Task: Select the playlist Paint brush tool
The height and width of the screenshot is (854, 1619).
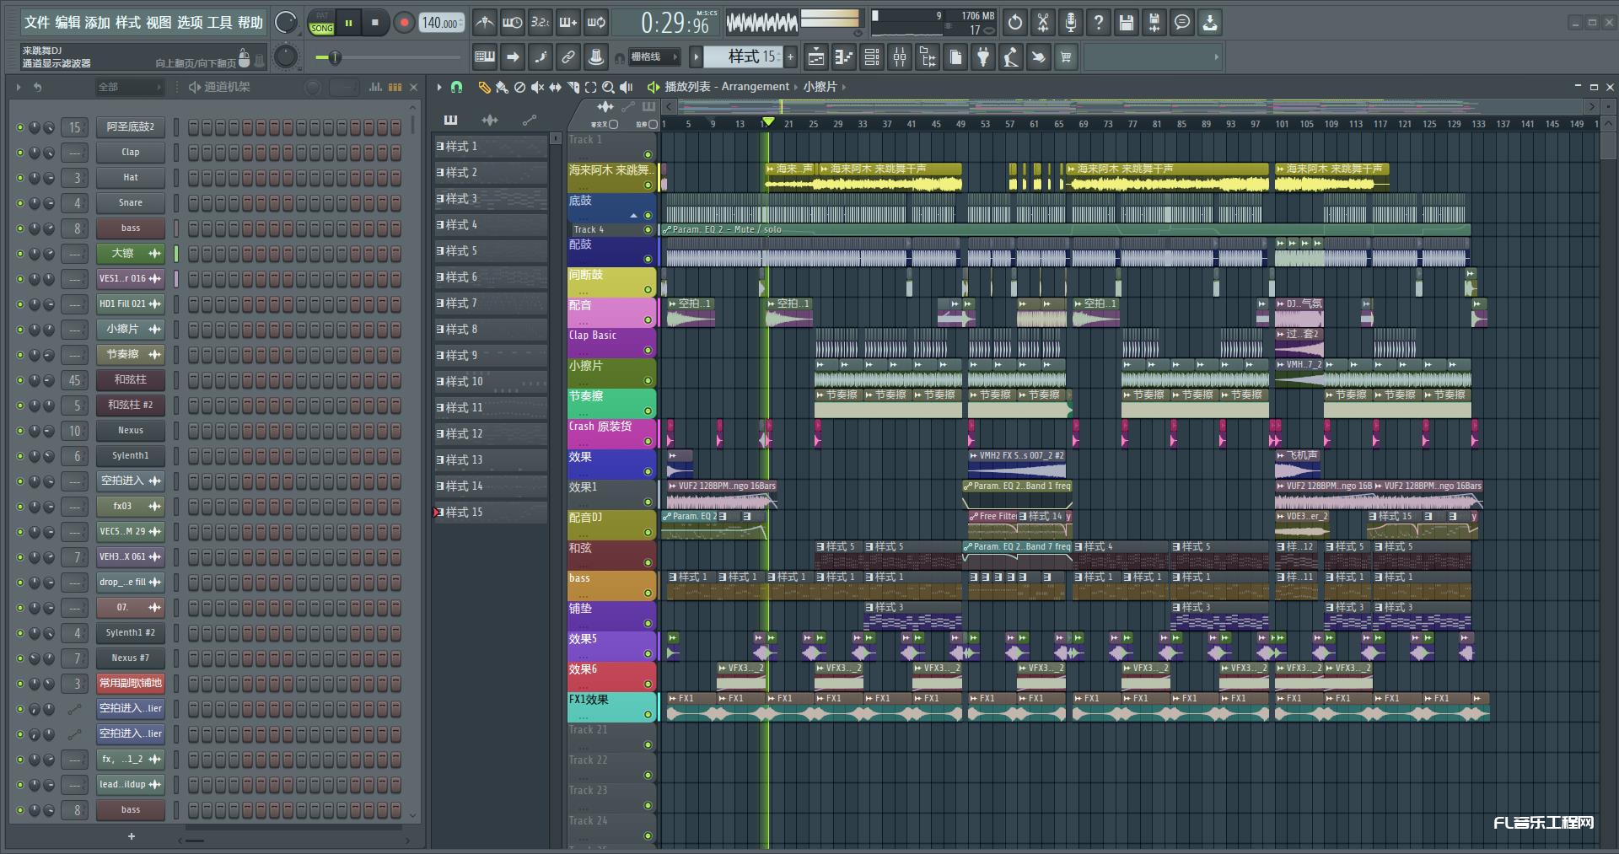Action: pyautogui.click(x=502, y=87)
